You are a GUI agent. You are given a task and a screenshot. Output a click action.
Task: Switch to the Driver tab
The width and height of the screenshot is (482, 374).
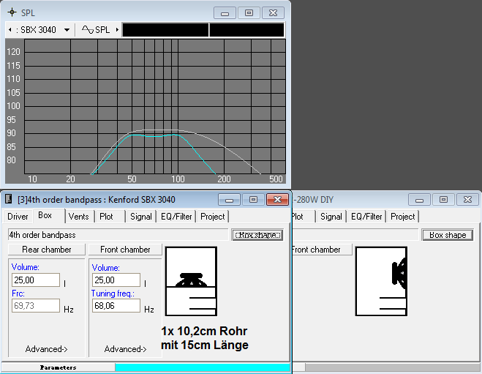pyautogui.click(x=18, y=217)
